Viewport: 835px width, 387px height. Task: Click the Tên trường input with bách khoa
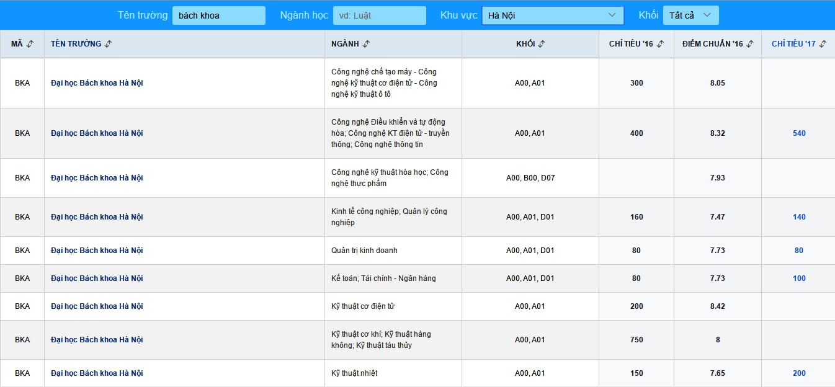click(218, 16)
